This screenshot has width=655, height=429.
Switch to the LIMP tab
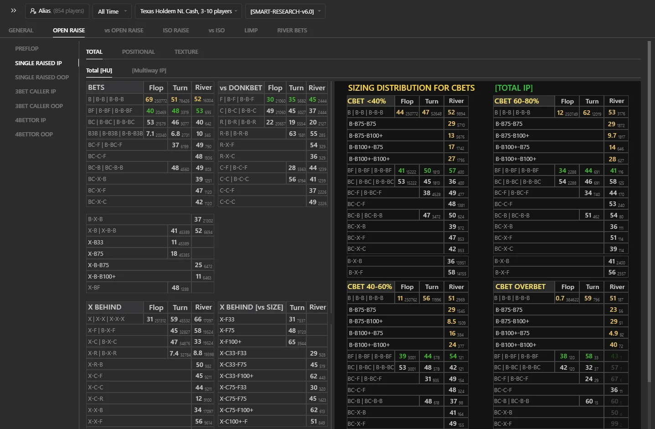(251, 31)
